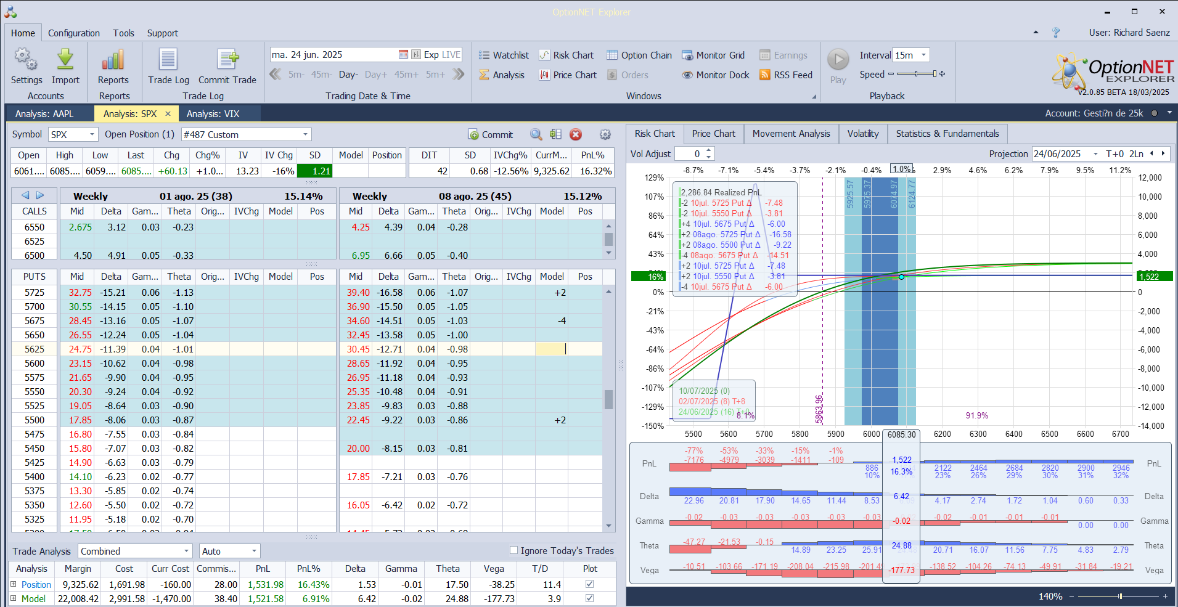Step trading date forward with double-right arrow
Viewport: 1178px width, 607px height.
459,75
